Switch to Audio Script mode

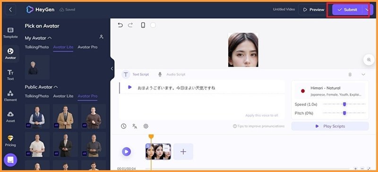[172, 74]
